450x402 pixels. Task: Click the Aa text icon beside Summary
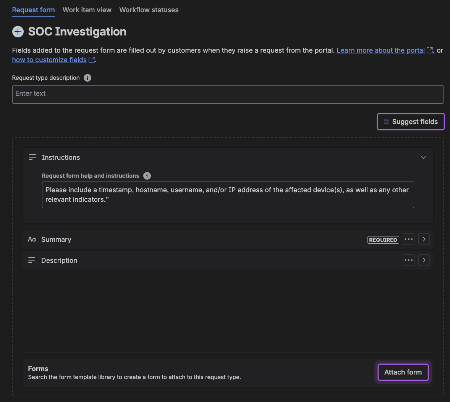(32, 240)
